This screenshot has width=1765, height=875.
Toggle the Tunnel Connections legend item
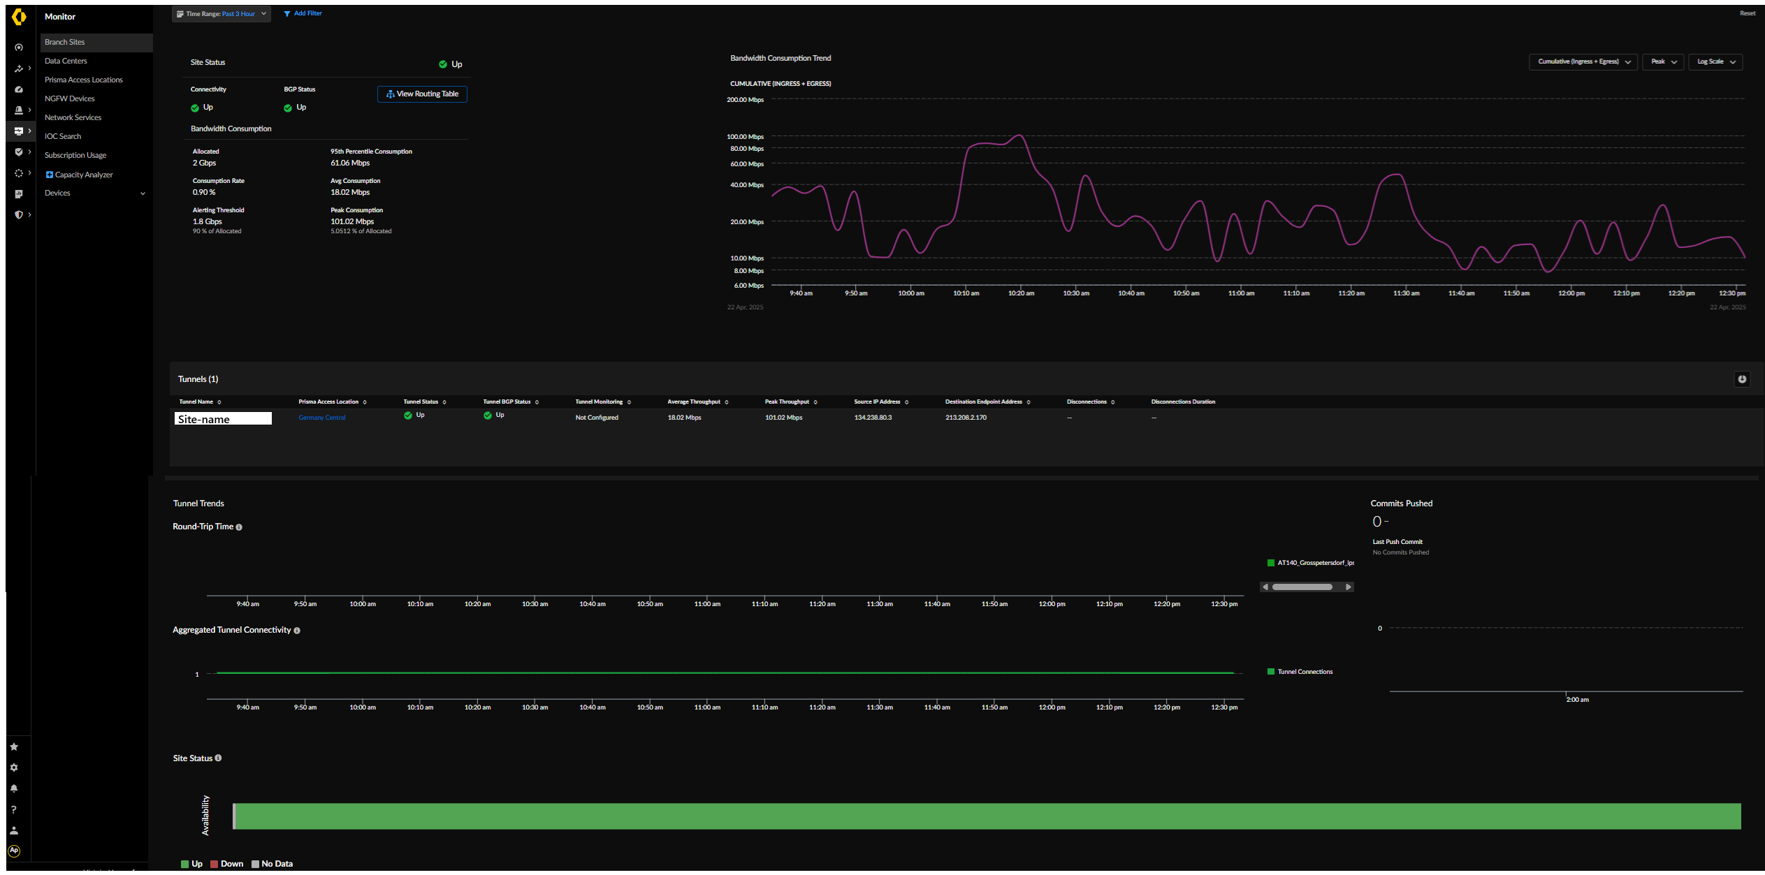coord(1300,672)
